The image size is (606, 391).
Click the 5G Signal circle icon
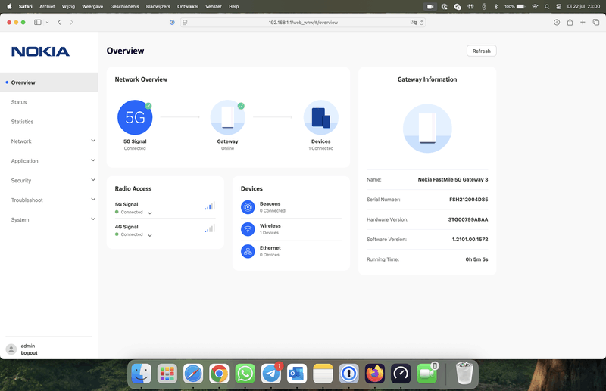135,117
